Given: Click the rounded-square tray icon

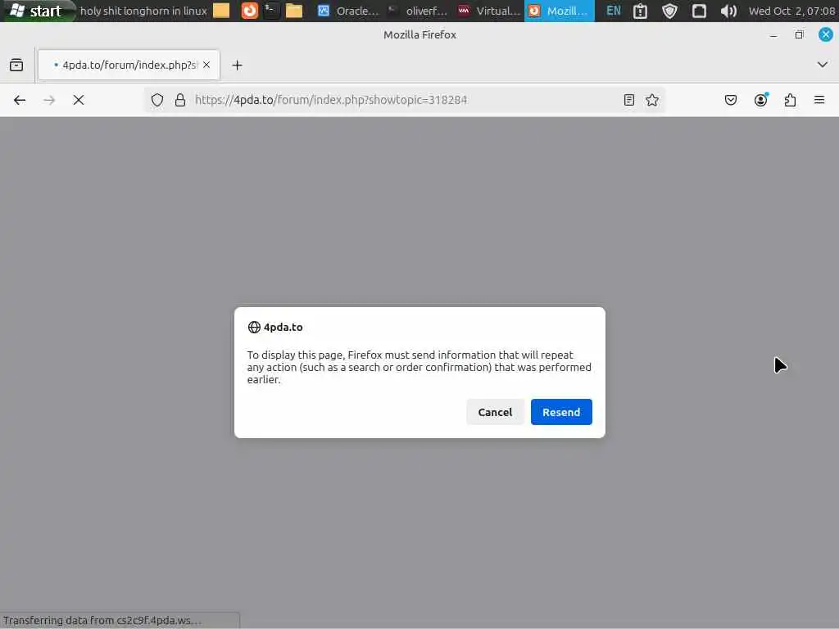Looking at the screenshot, I should pos(699,11).
